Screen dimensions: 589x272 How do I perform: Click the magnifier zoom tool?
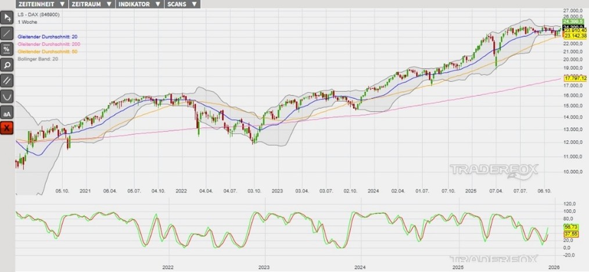[7, 65]
